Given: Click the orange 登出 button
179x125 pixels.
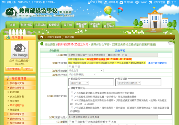Looking at the screenshot, I should pos(28,69).
